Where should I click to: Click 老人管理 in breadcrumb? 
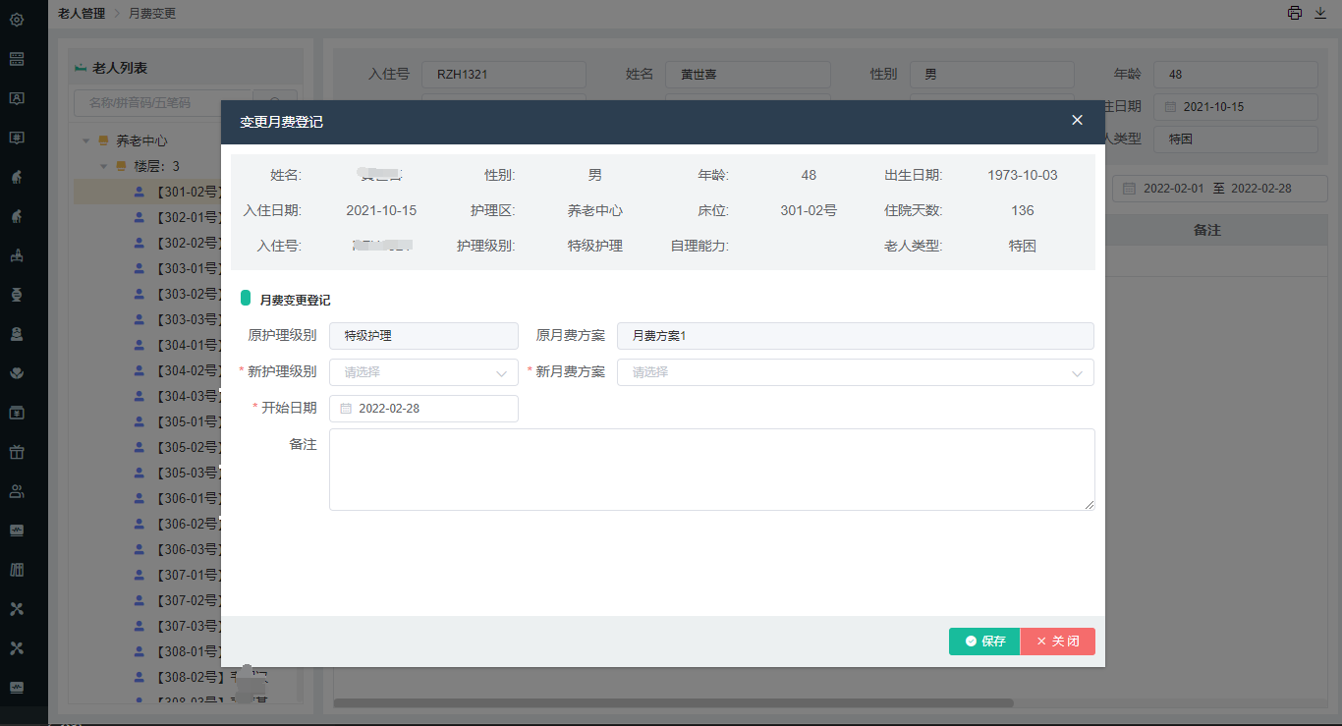pos(82,13)
